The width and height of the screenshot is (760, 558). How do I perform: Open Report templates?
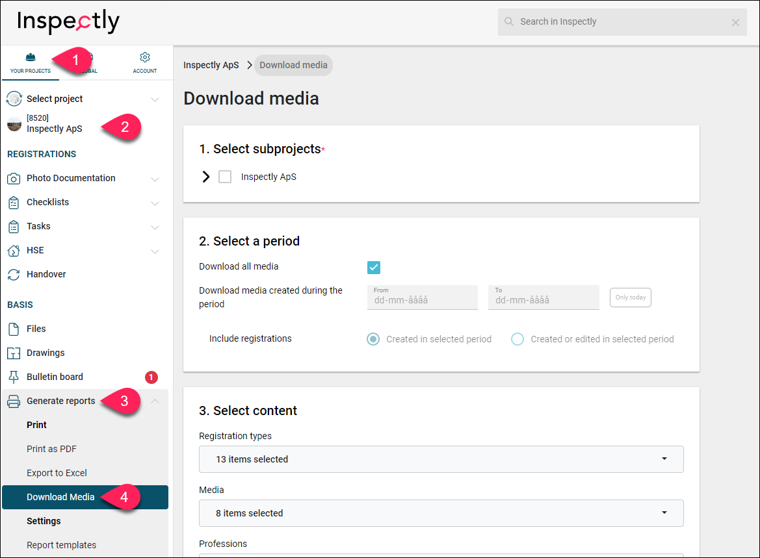pyautogui.click(x=62, y=545)
